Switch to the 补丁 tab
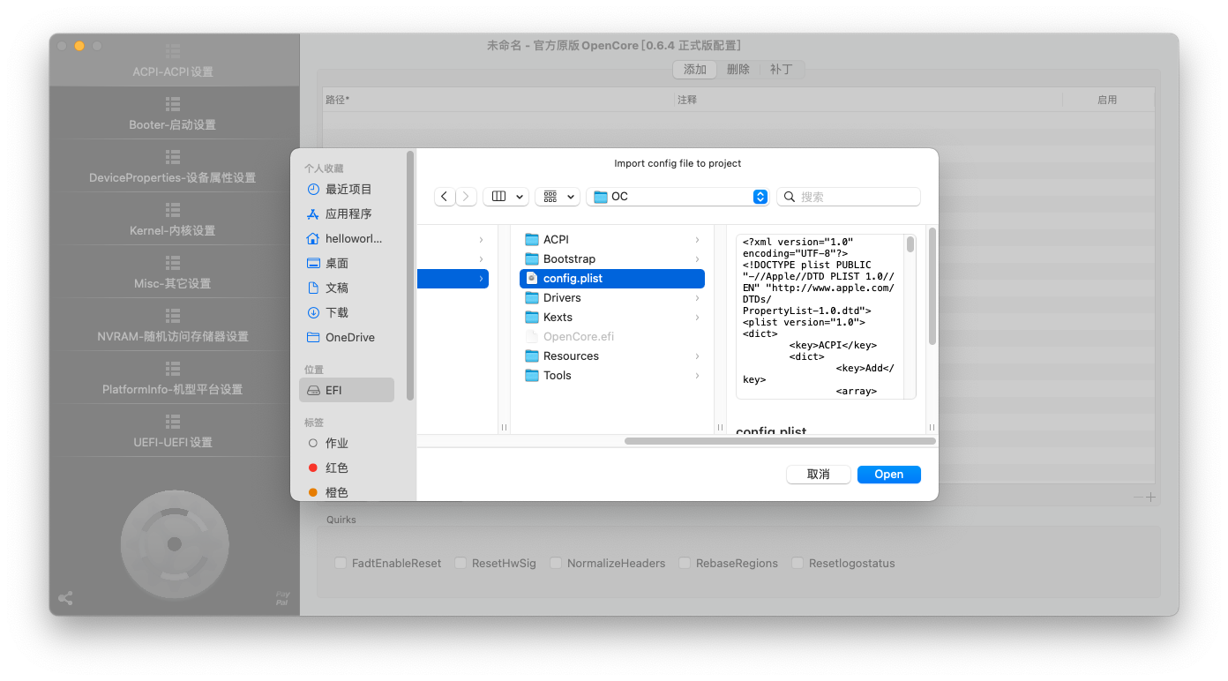The image size is (1228, 681). (782, 70)
